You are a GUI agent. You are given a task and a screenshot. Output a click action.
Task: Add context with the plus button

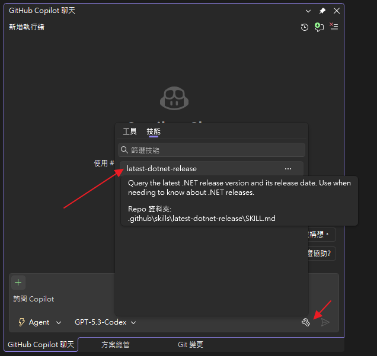pos(18,283)
